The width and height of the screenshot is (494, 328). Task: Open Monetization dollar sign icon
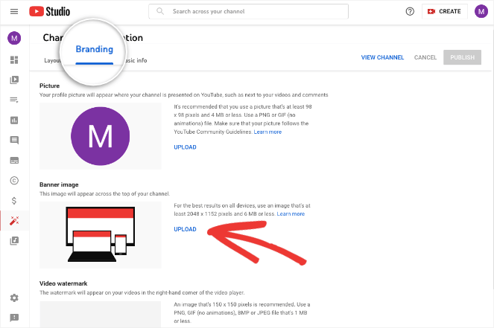(x=13, y=200)
